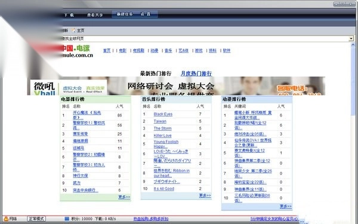The height and width of the screenshot is (224, 358).
Task: Click the 新建任务 toolbar button
Action: [x=125, y=14]
